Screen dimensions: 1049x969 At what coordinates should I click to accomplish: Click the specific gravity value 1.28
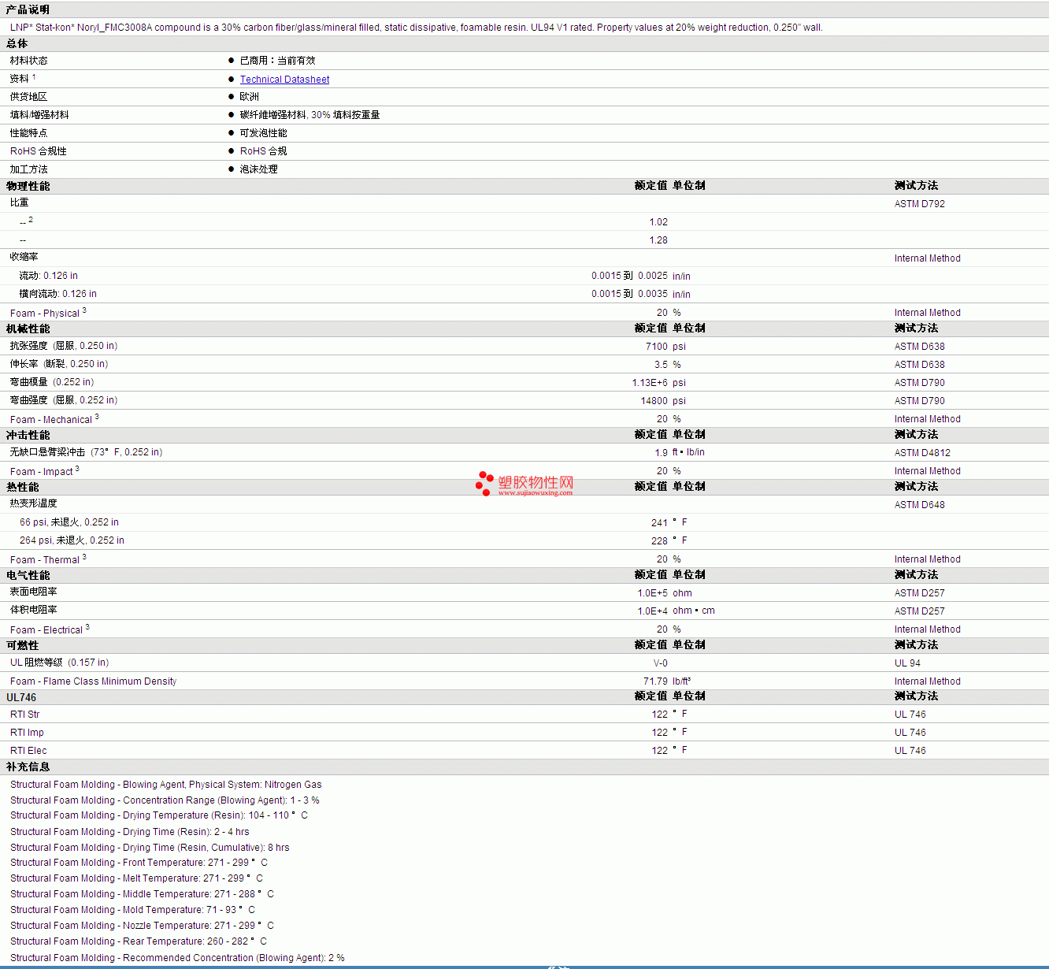658,240
